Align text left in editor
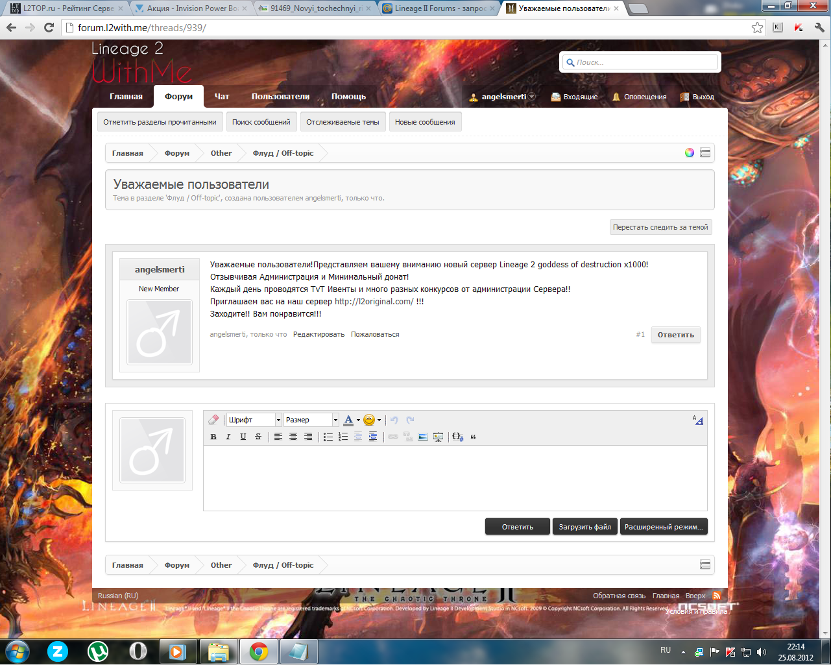This screenshot has height=667, width=831. pyautogui.click(x=278, y=437)
